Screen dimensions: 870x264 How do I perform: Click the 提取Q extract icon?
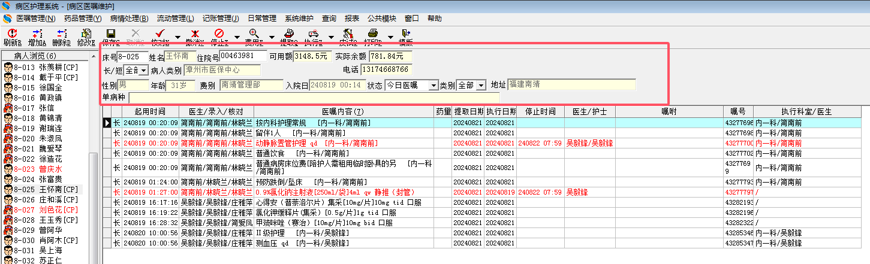click(288, 34)
